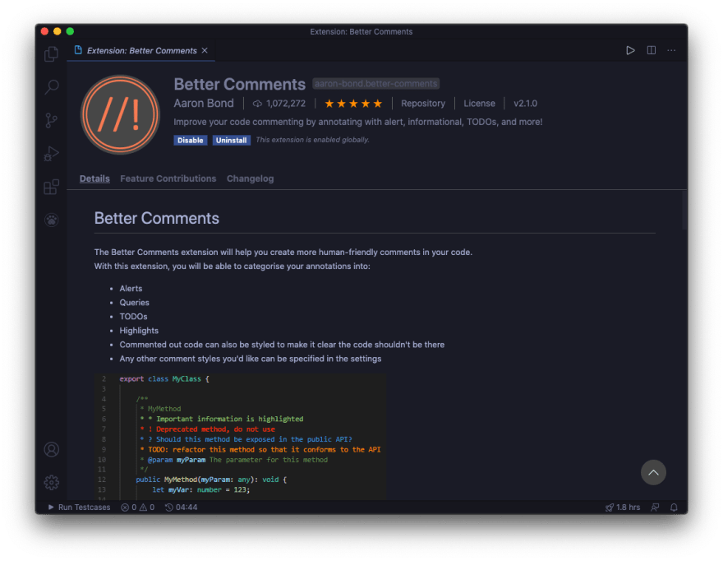This screenshot has height=561, width=723.
Task: Click the Better Comments extension logo
Action: 120,114
